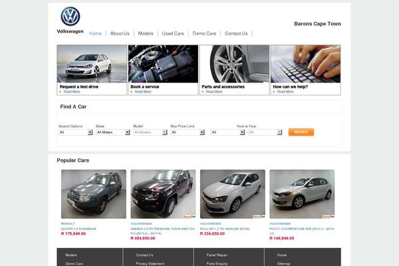The height and width of the screenshot is (266, 399).
Task: Click the Request a test drive heading
Action: (x=79, y=87)
